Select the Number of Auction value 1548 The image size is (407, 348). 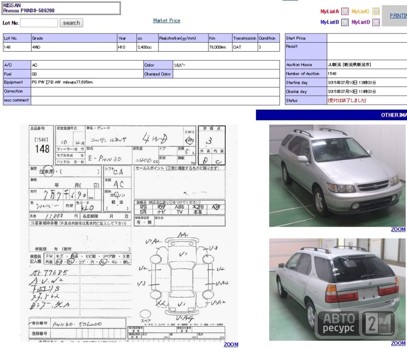[332, 74]
